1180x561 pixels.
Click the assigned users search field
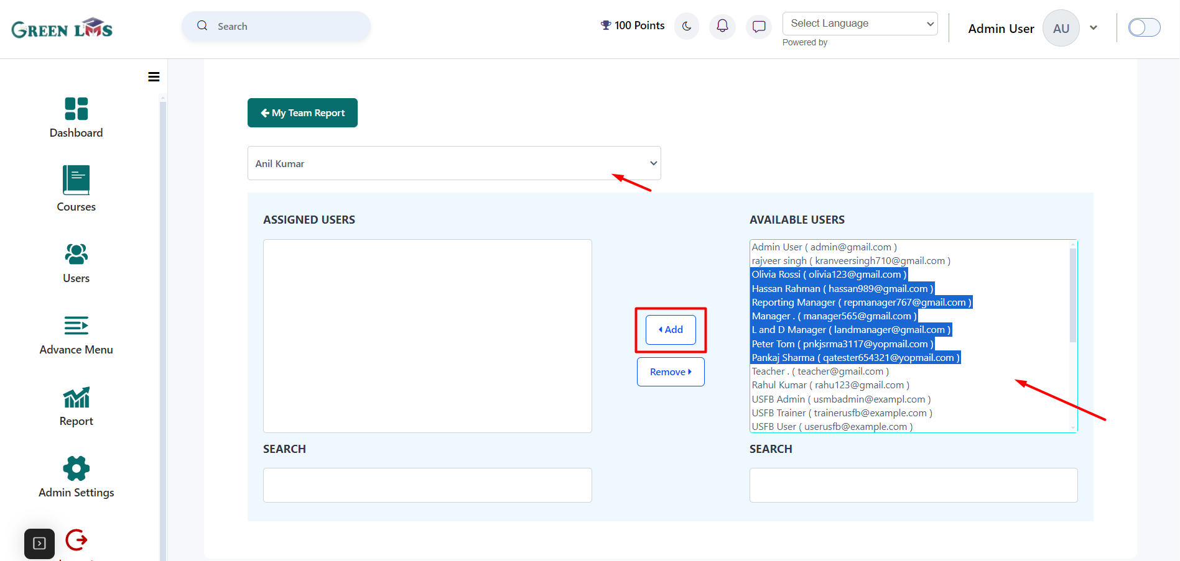427,485
